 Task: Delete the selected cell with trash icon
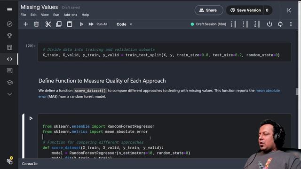point(36,24)
